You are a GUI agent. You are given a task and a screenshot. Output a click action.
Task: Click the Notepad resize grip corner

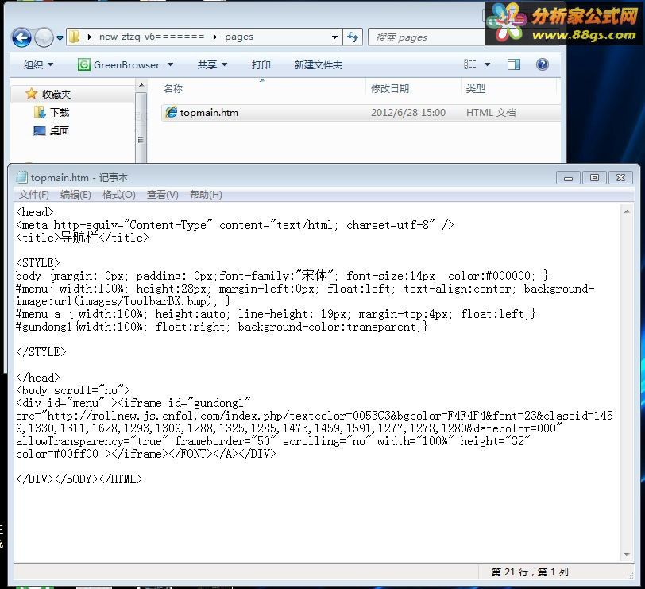pyautogui.click(x=630, y=575)
